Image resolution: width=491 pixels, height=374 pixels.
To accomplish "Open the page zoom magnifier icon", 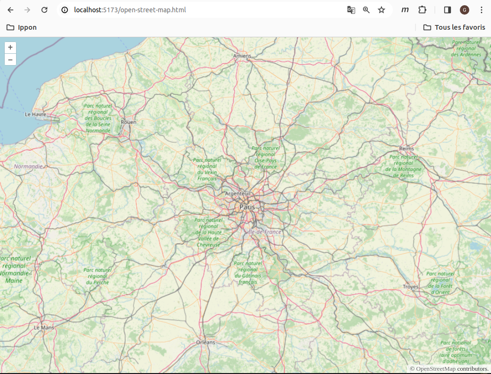I will point(366,9).
